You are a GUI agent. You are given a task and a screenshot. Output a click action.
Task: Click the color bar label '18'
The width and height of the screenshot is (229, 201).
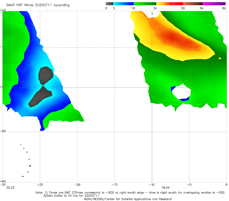click(x=133, y=8)
